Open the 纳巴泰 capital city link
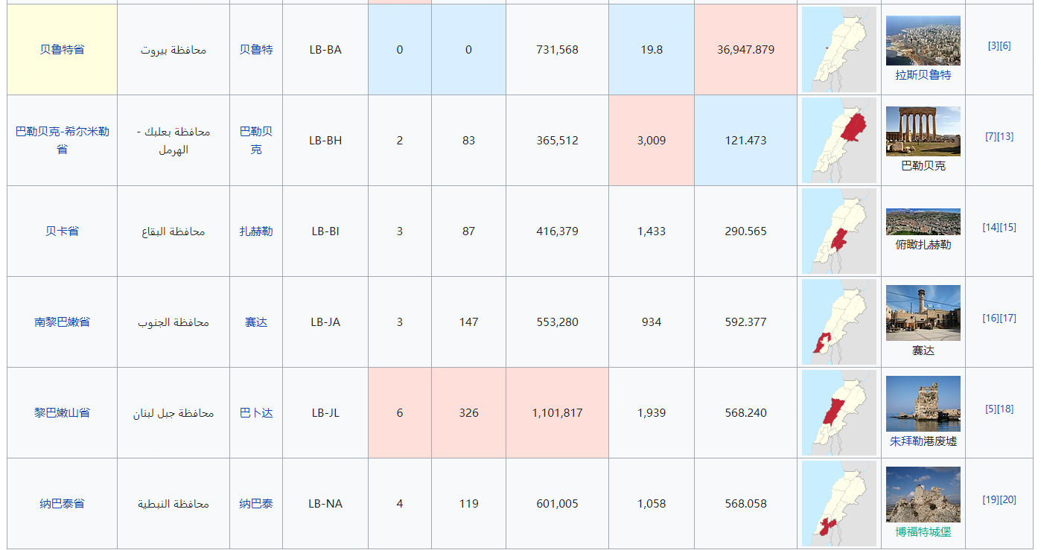Viewport: 1041px width, 550px height. coord(256,504)
